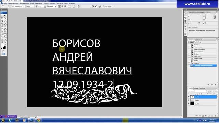Open the anti-aliasing method dropdown
Screen dimensions: 219x123
pyautogui.click(x=55, y=6)
